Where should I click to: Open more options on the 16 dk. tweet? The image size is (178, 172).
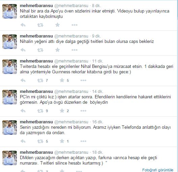[x=83, y=141]
